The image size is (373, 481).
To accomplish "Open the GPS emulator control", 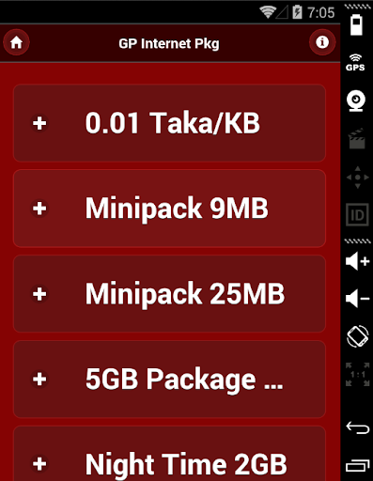I will (x=355, y=63).
